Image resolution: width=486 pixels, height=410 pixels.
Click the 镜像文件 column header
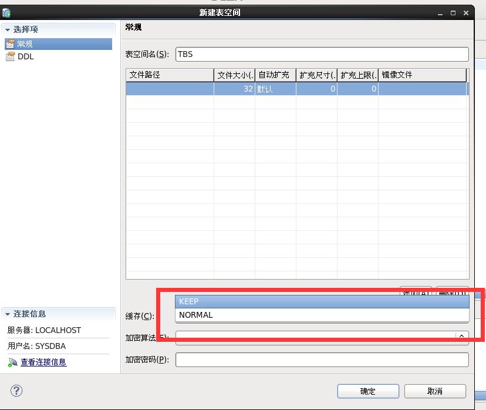(422, 75)
